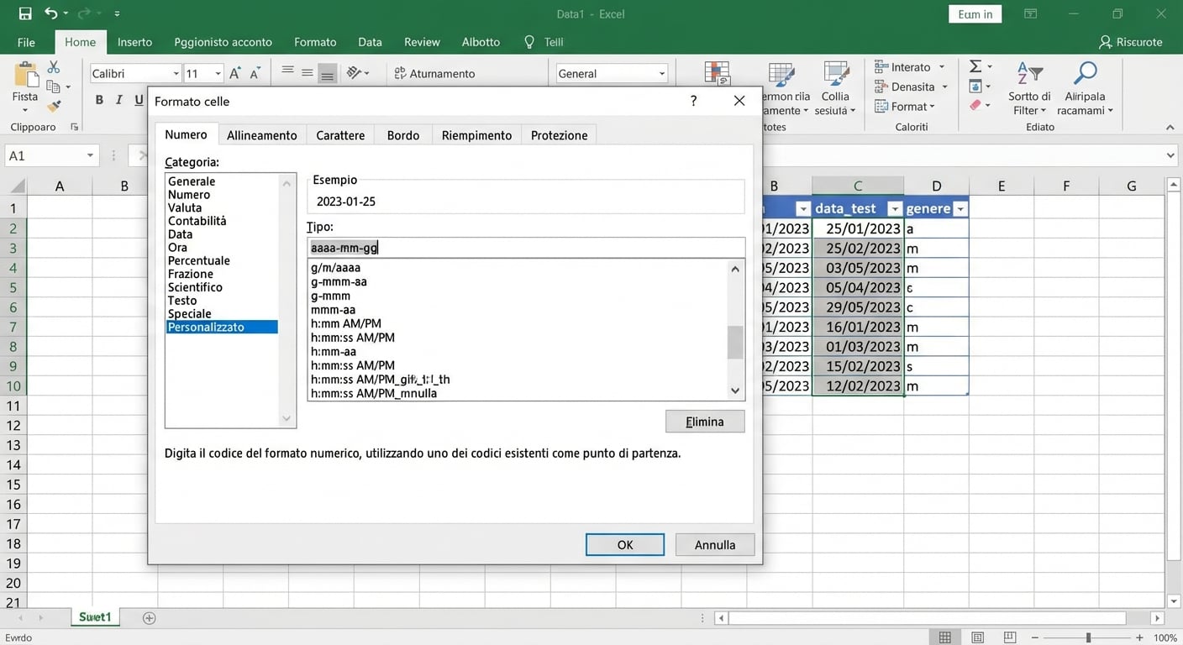Image resolution: width=1183 pixels, height=645 pixels.
Task: Click the Fill icon below AutoSum
Action: (975, 87)
